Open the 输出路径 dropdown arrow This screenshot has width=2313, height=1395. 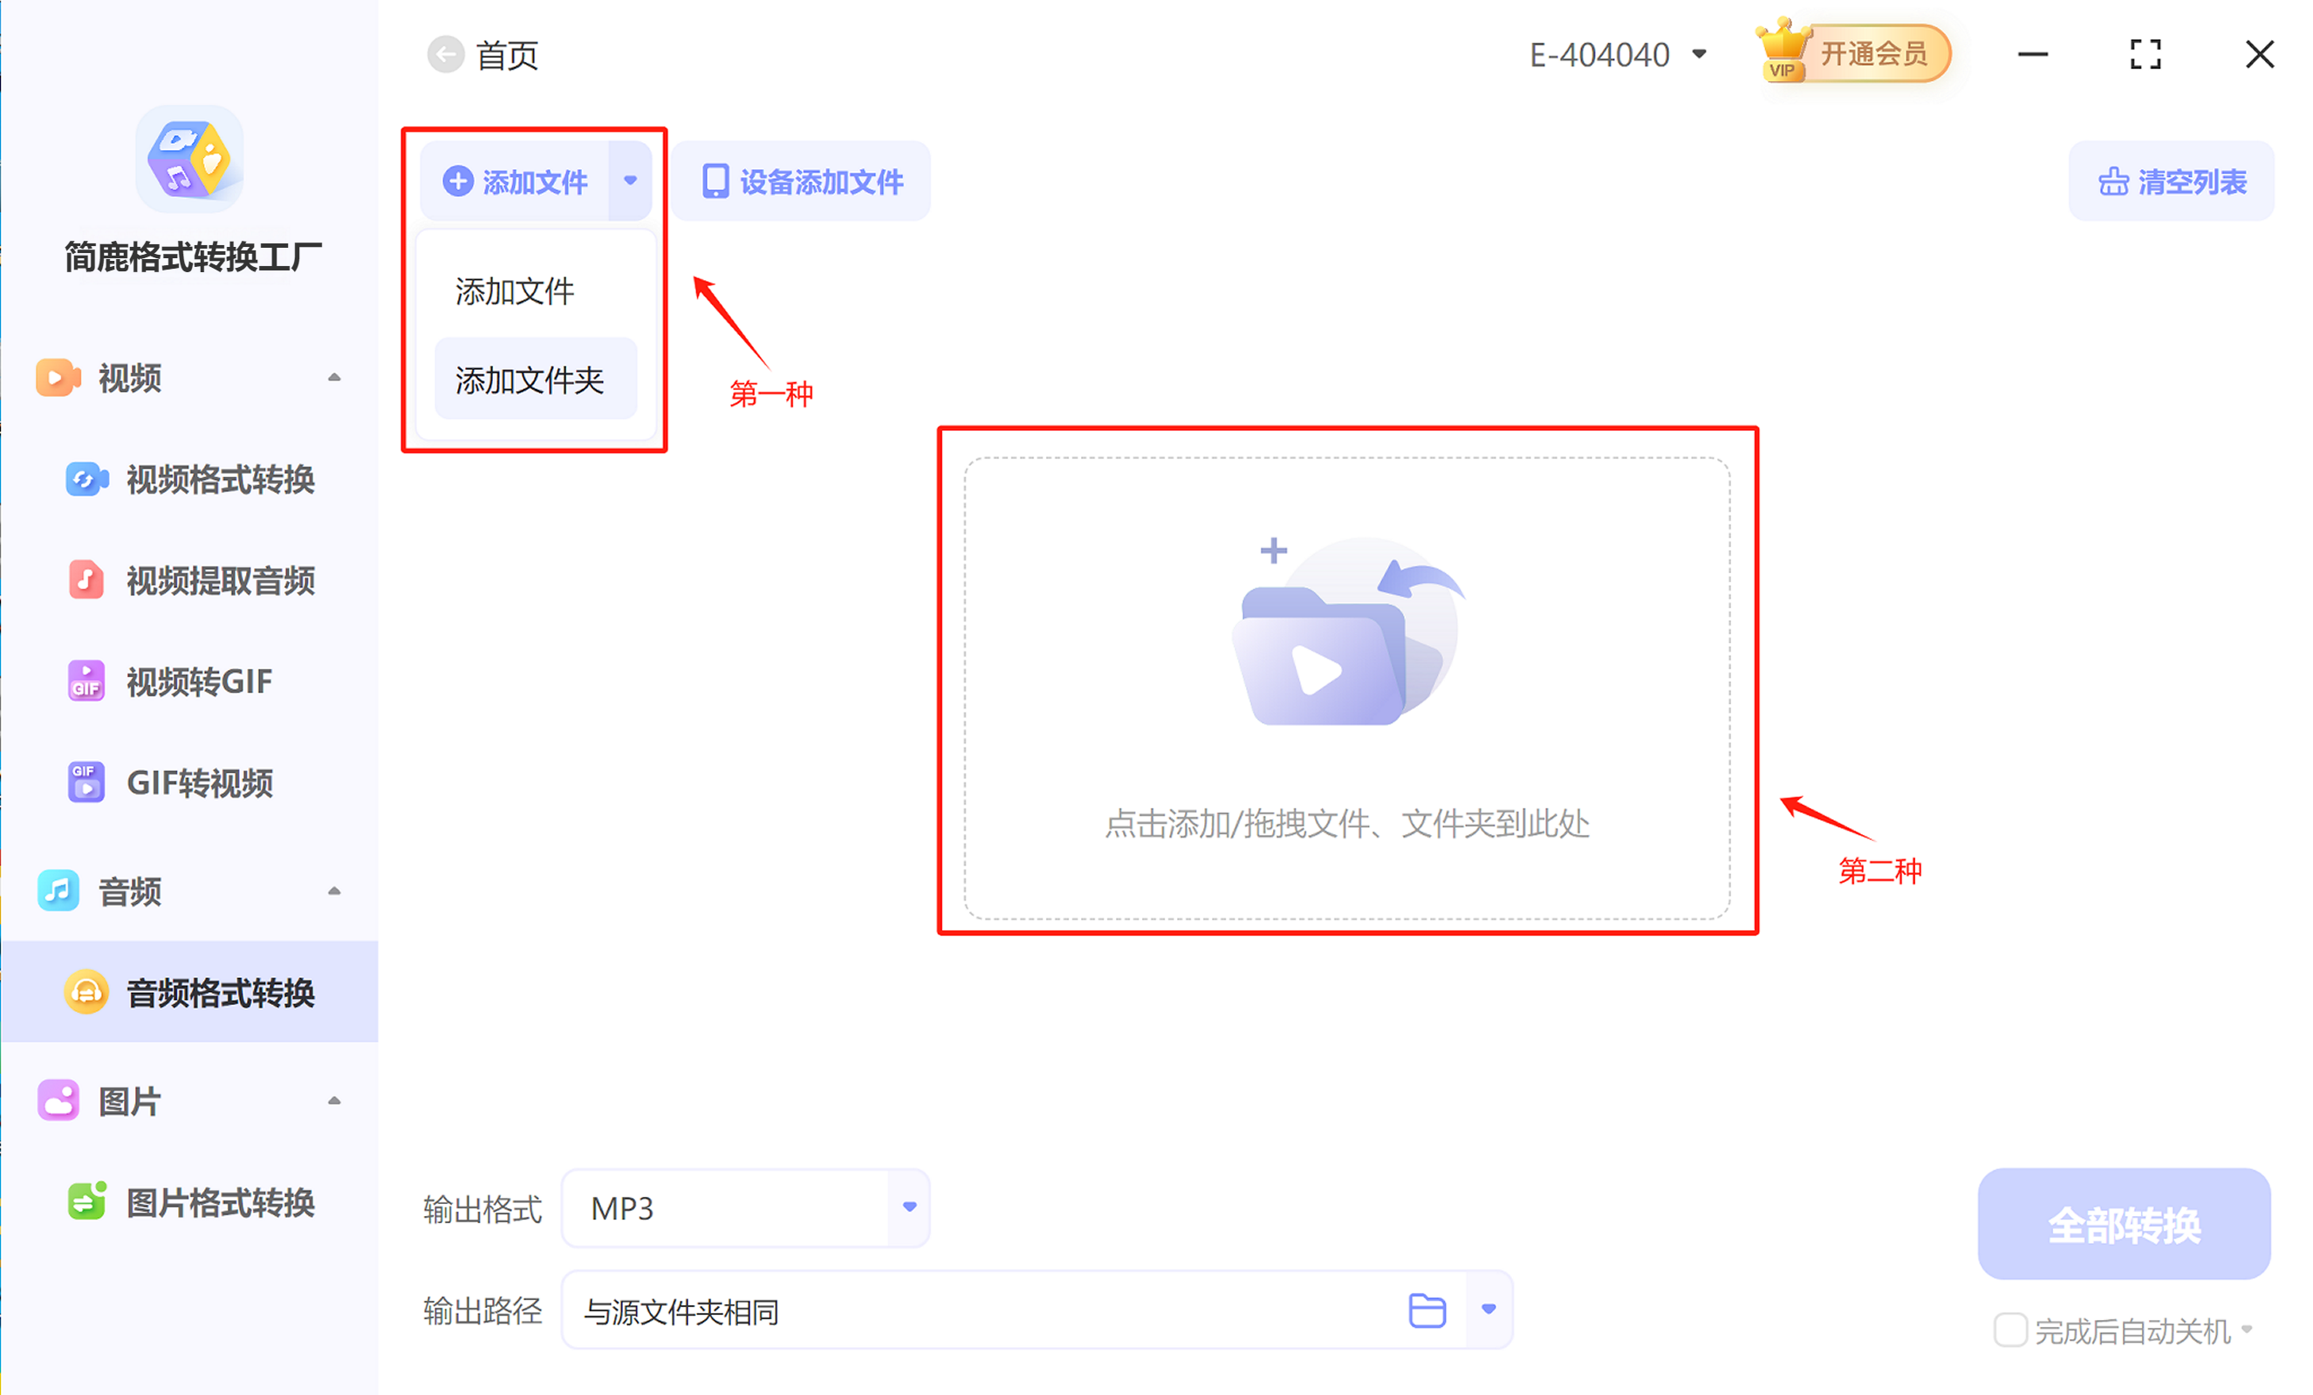[x=1488, y=1310]
